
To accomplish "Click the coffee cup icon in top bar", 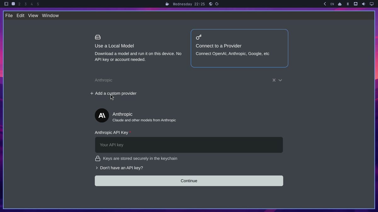I will click(167, 4).
